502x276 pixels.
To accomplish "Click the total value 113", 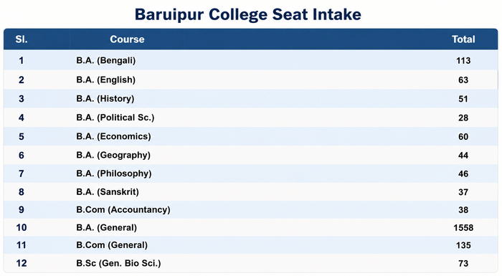I will click(463, 60).
